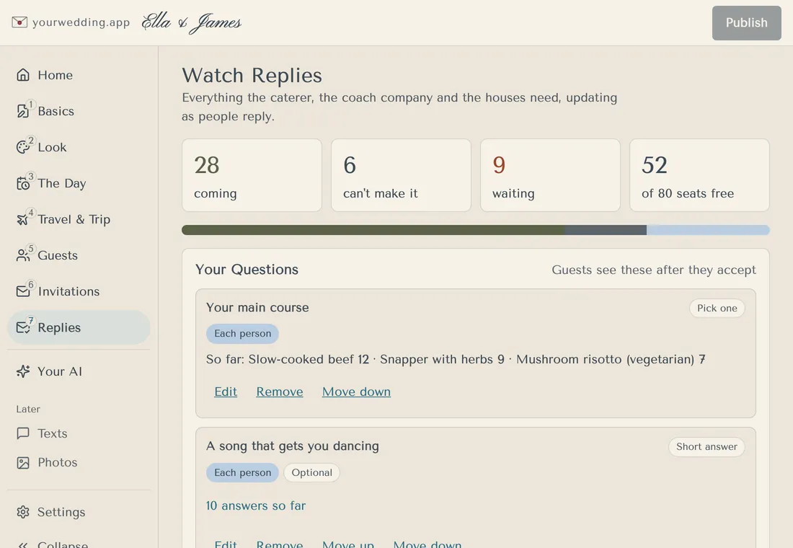The height and width of the screenshot is (548, 793).
Task: Click the Settings gear icon
Action: (x=23, y=512)
